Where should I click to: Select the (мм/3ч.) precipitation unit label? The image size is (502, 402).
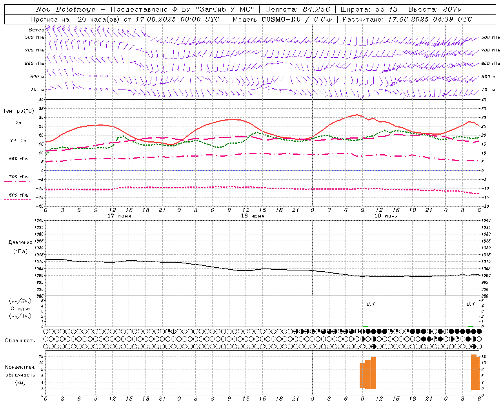point(20,301)
